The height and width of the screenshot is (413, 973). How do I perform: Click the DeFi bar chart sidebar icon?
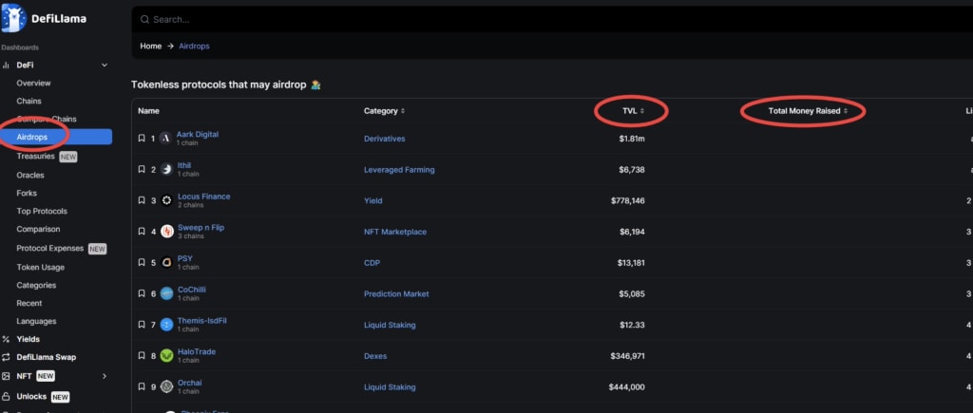click(x=7, y=66)
